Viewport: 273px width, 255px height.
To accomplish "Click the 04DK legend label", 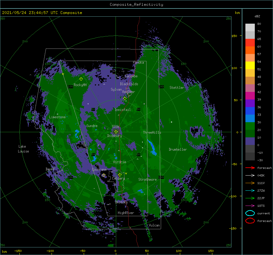I will (261, 175).
